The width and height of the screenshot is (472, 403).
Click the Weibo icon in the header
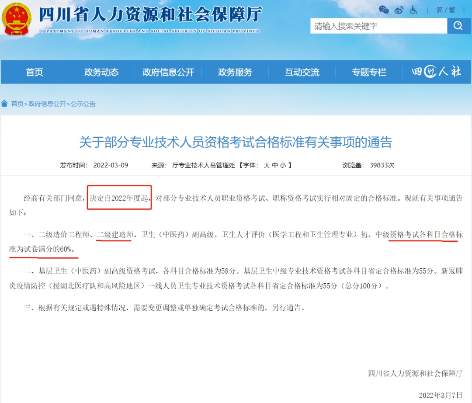click(399, 10)
